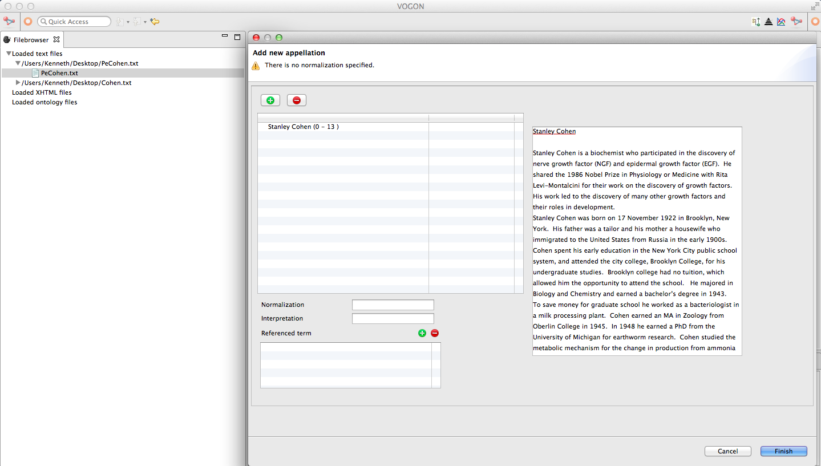
Task: Click the yellow back-arrow last edit location icon
Action: point(155,22)
